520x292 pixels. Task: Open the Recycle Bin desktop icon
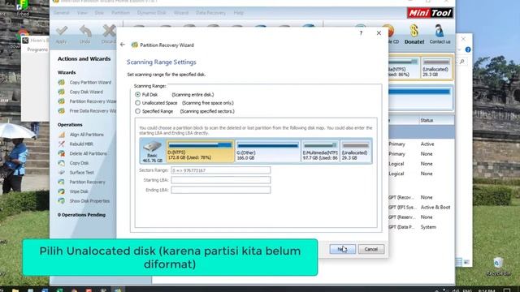tap(498, 267)
